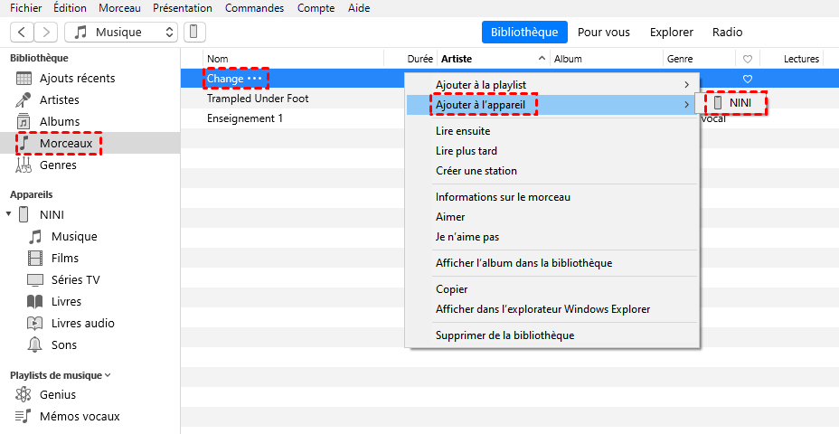Screen dimensions: 839x434
Task: Select the Artistes sidebar icon
Action: pos(24,100)
